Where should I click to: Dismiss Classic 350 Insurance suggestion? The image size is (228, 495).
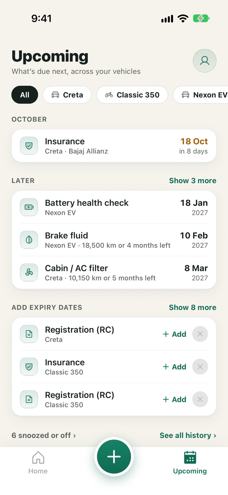coord(200,367)
